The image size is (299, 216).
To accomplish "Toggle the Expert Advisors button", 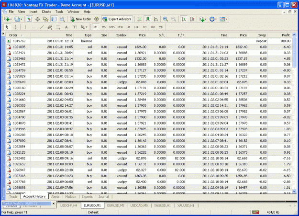I will point(117,19).
